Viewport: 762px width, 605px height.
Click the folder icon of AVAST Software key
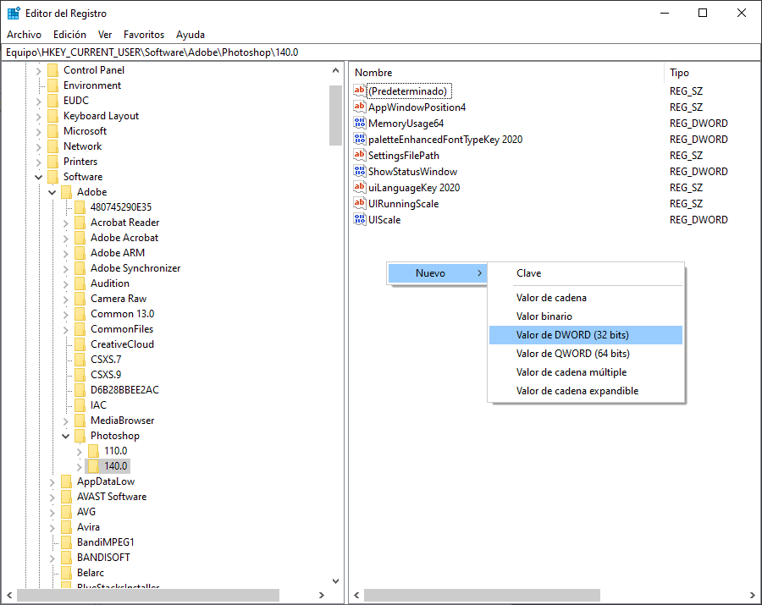pyautogui.click(x=67, y=497)
